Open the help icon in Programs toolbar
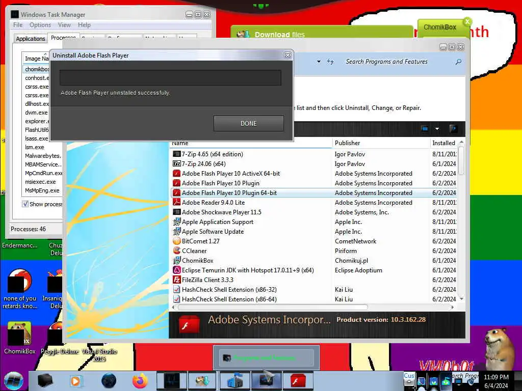Viewport: 522px width, 391px height. [x=453, y=129]
